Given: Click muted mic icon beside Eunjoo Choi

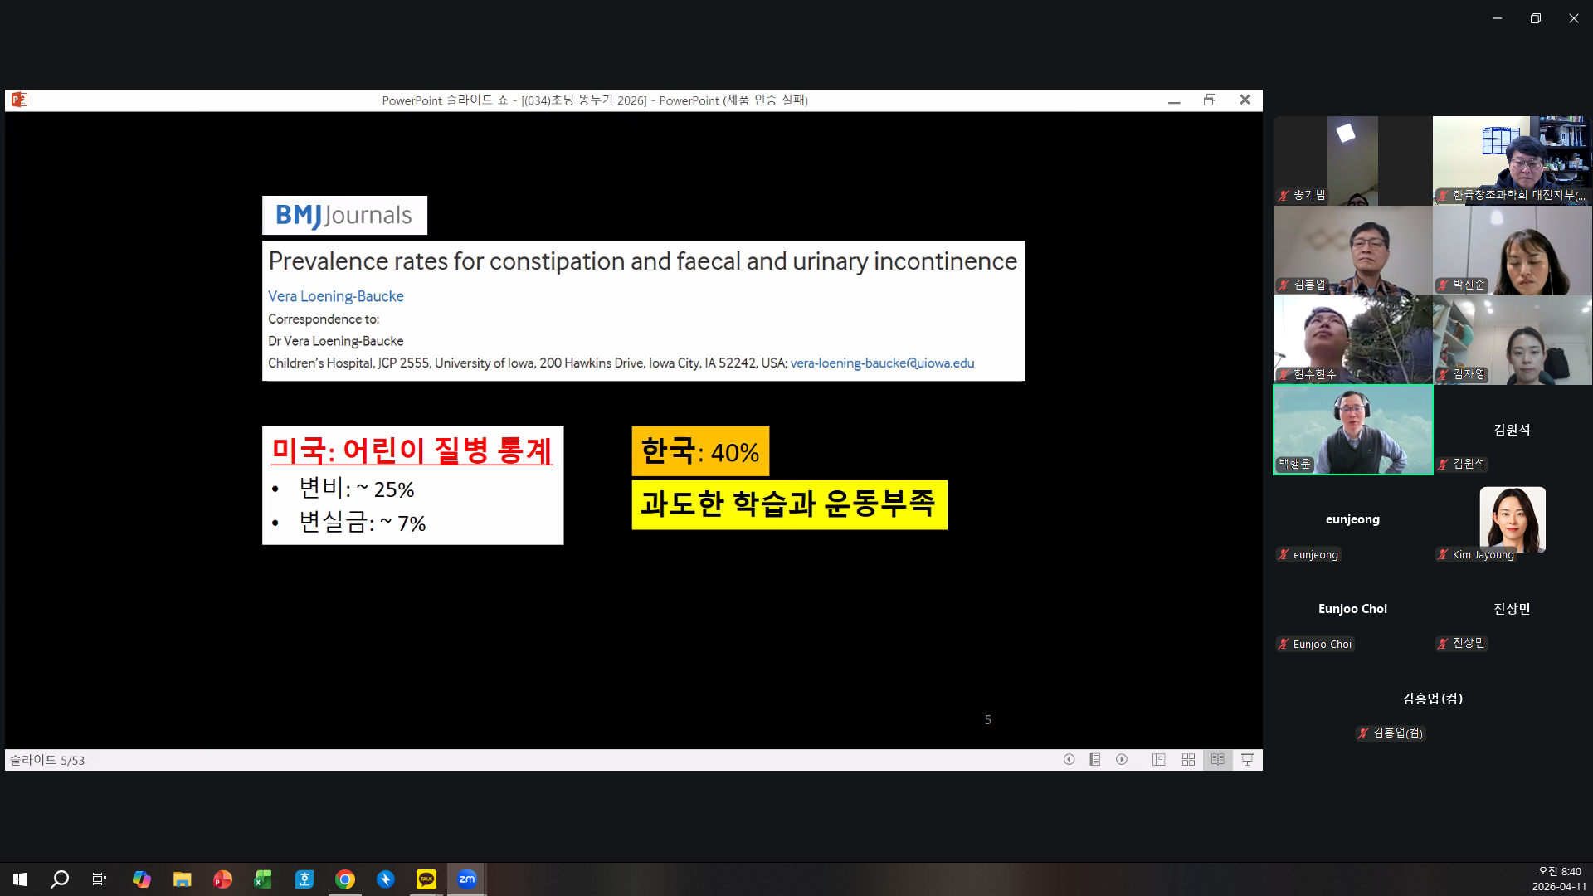Looking at the screenshot, I should point(1284,644).
